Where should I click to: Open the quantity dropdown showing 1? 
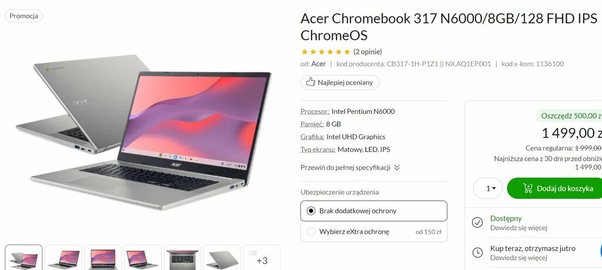tap(487, 188)
